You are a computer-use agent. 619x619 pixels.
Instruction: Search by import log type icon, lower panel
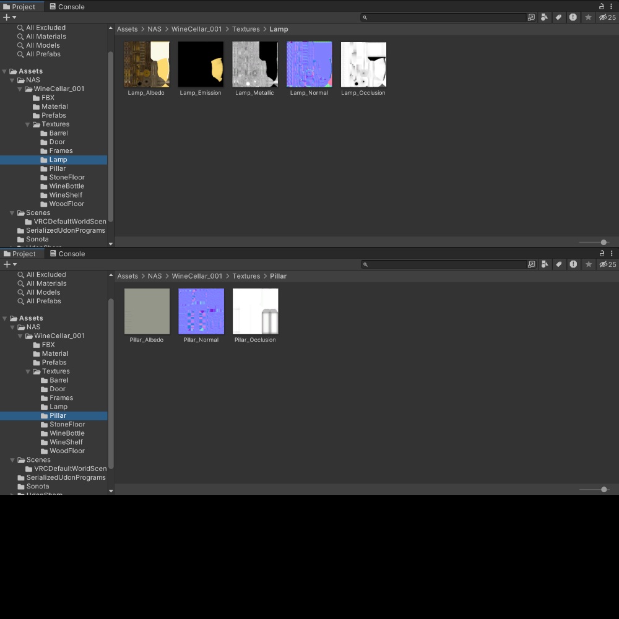(x=573, y=264)
